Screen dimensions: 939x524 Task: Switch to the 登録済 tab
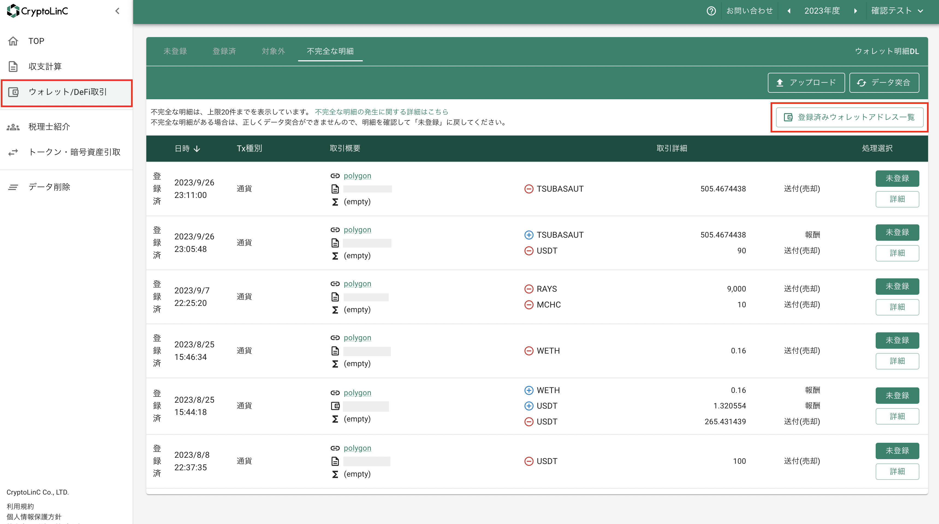tap(224, 51)
